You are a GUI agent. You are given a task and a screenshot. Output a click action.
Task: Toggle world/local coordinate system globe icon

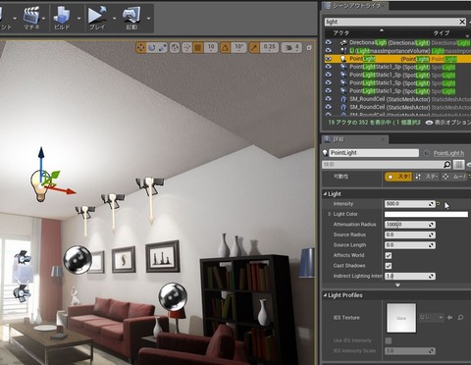point(175,47)
